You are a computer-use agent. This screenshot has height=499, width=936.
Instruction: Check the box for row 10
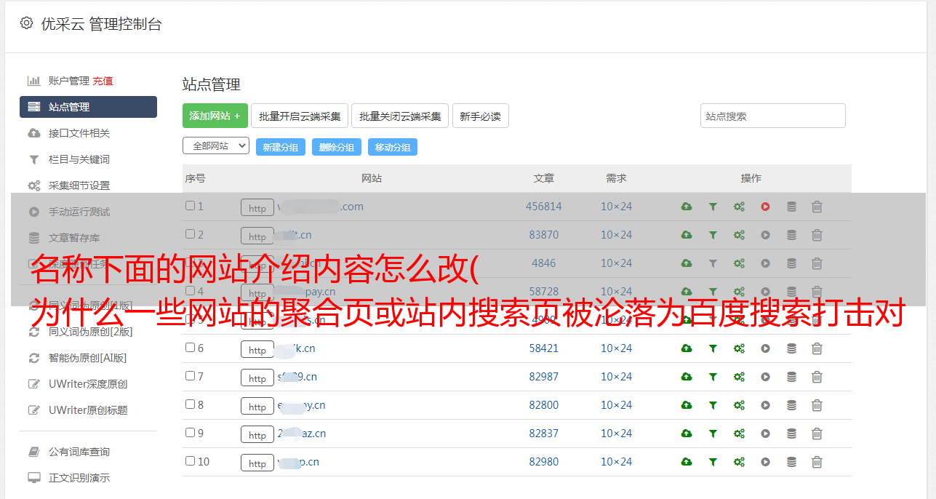(x=190, y=461)
